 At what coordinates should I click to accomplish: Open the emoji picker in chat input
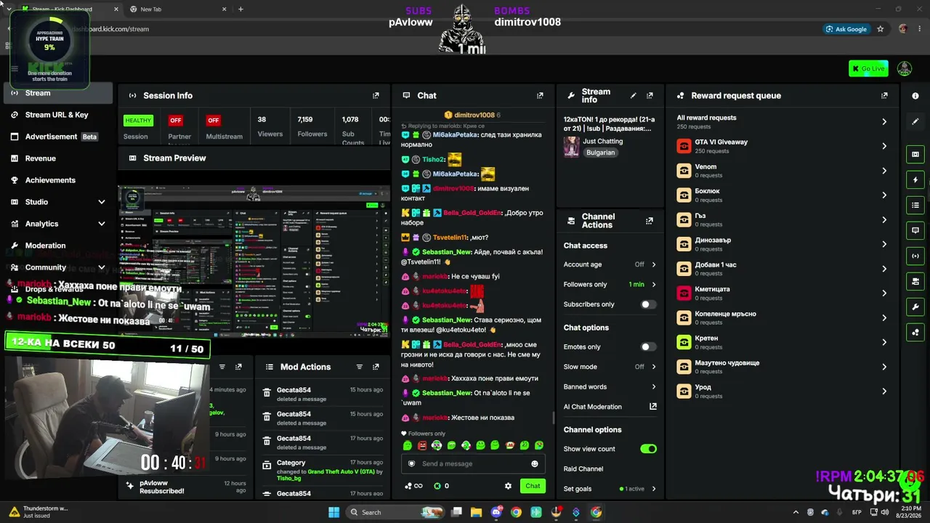[535, 464]
